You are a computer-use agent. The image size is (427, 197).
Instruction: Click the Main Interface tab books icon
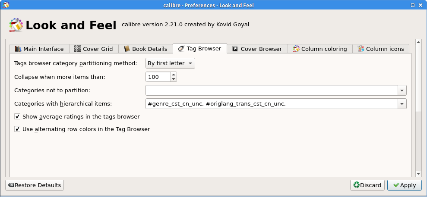[x=18, y=49]
